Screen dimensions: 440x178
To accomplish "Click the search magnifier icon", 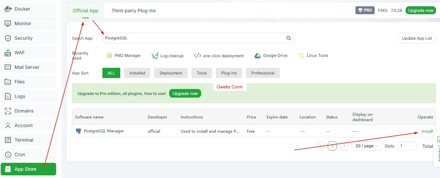I will [x=289, y=38].
